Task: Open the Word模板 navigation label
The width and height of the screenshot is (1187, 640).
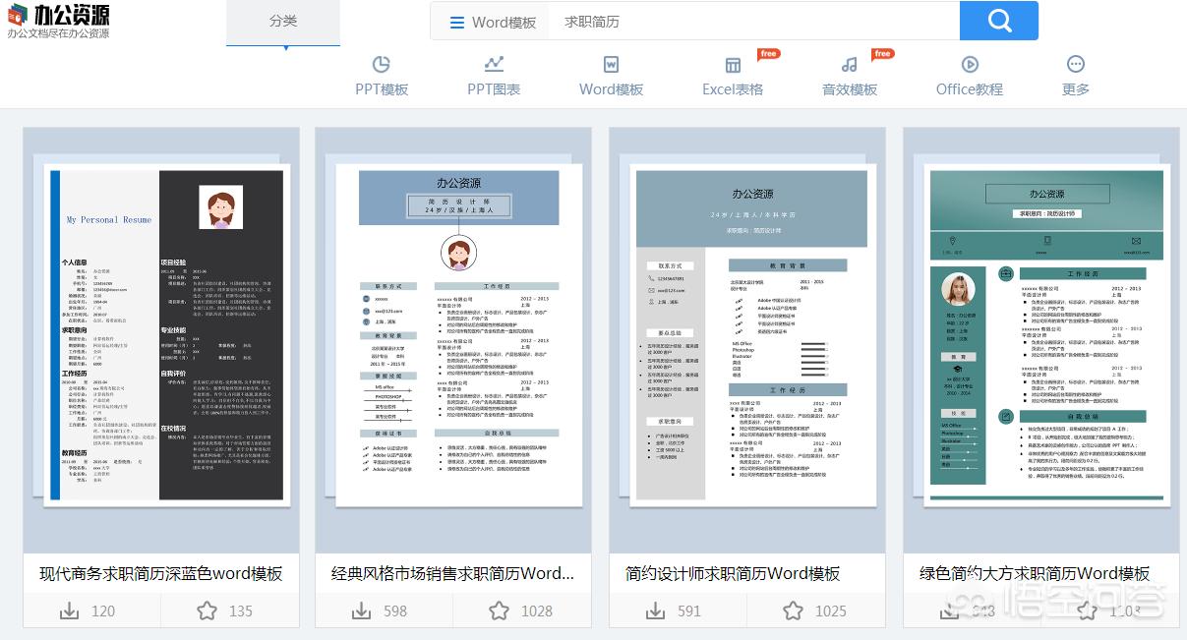Action: [611, 89]
